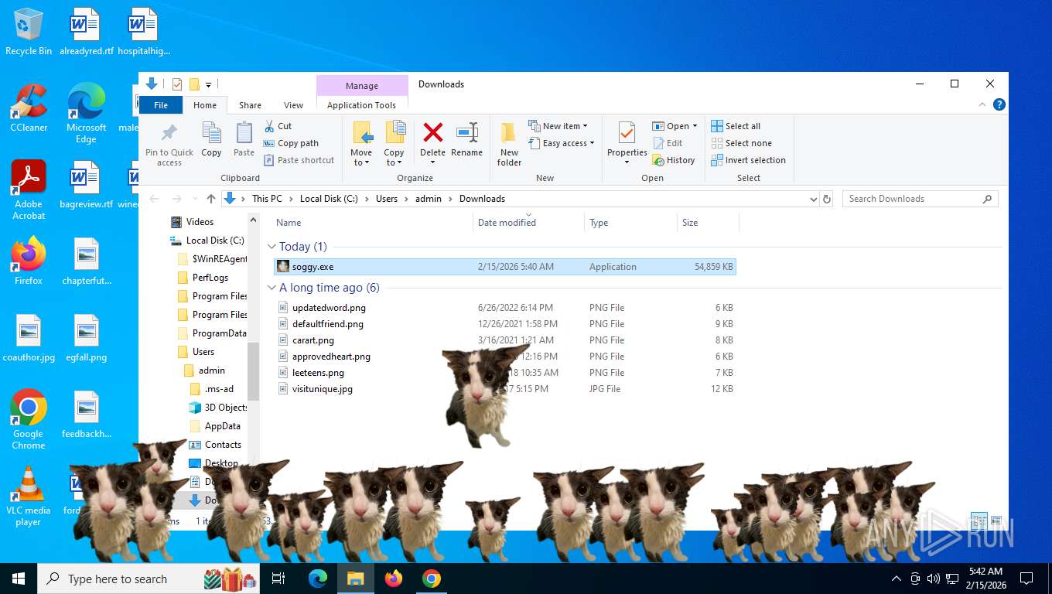Image resolution: width=1052 pixels, height=594 pixels.
Task: Open the Copy to menu
Action: (x=394, y=144)
